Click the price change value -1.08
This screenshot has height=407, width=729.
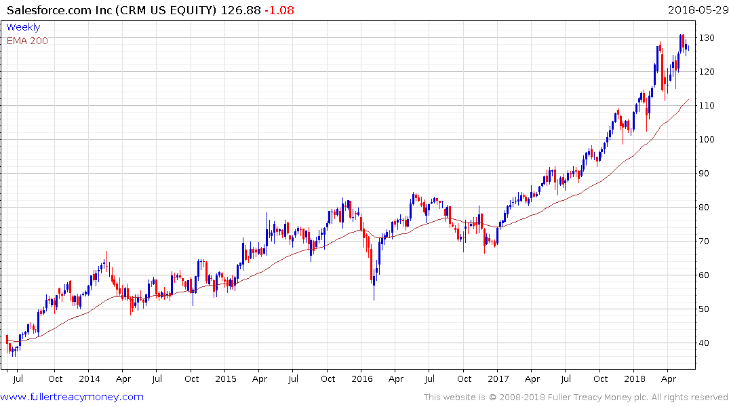pyautogui.click(x=279, y=10)
